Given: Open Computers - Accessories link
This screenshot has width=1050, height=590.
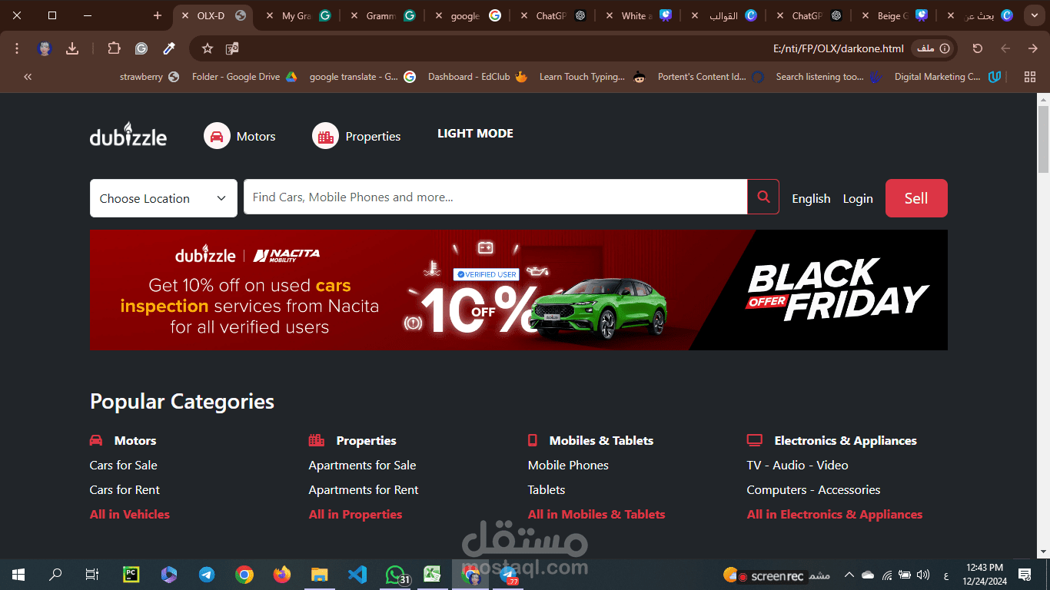Looking at the screenshot, I should click(813, 489).
